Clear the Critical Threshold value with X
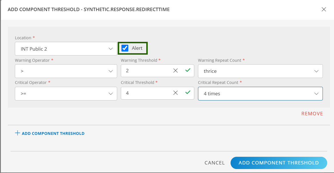 175,93
